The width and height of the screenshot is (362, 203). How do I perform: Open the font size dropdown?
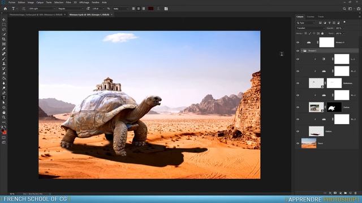pyautogui.click(x=98, y=8)
